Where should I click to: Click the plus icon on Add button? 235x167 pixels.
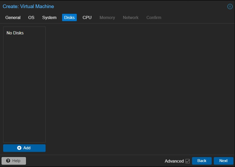[x=19, y=148]
